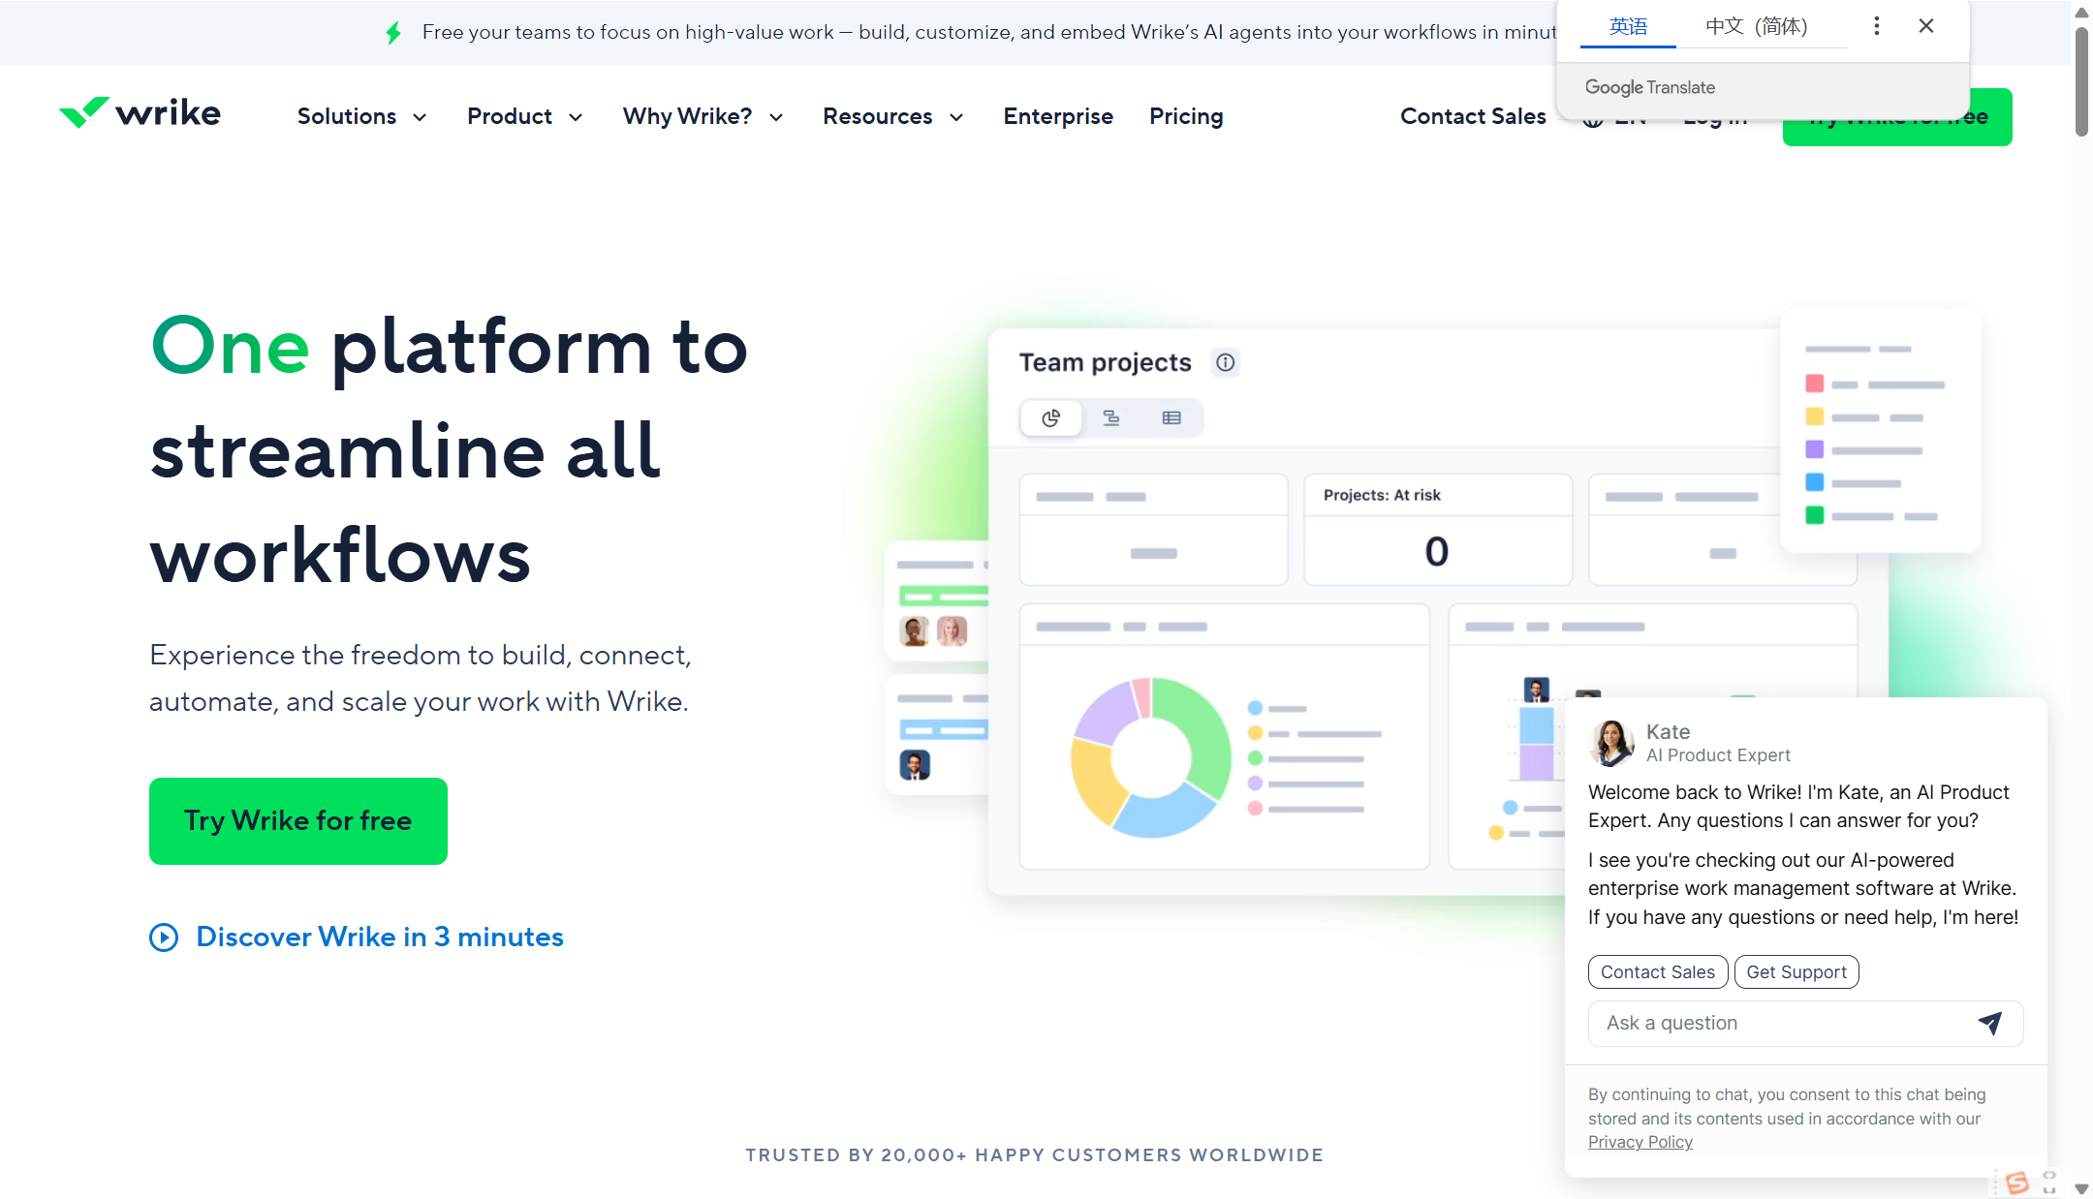Open the Privacy Policy link
Image resolution: width=2093 pixels, height=1199 pixels.
pos(1640,1142)
